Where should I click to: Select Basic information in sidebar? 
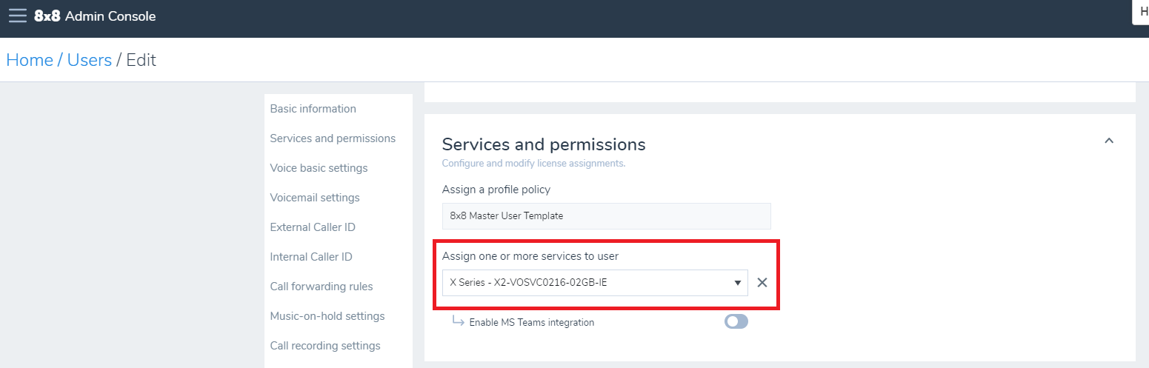[x=313, y=109]
